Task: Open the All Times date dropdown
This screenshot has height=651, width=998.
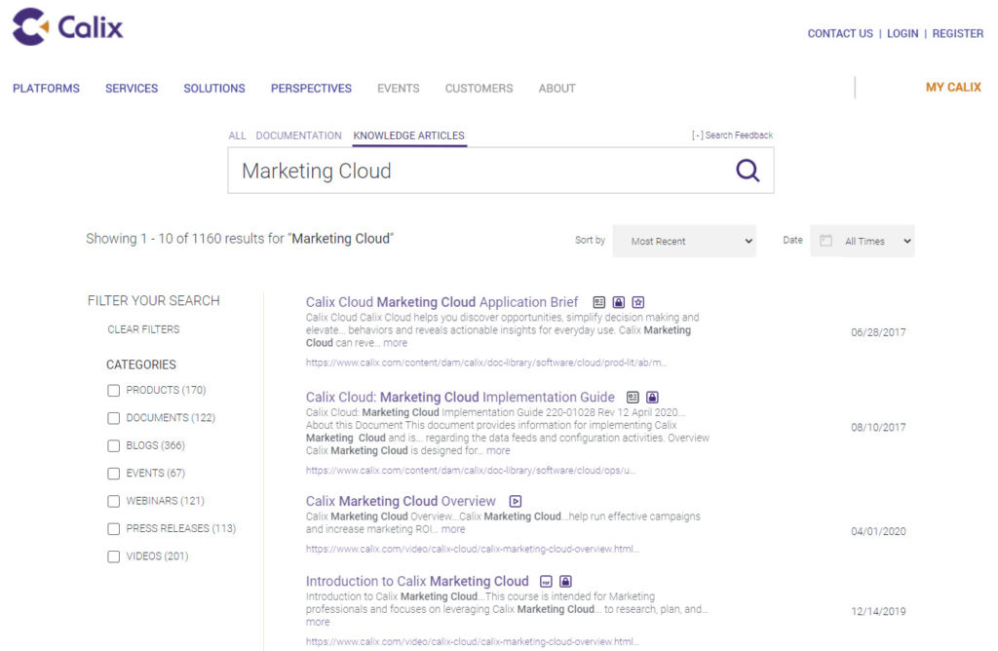Action: (863, 241)
